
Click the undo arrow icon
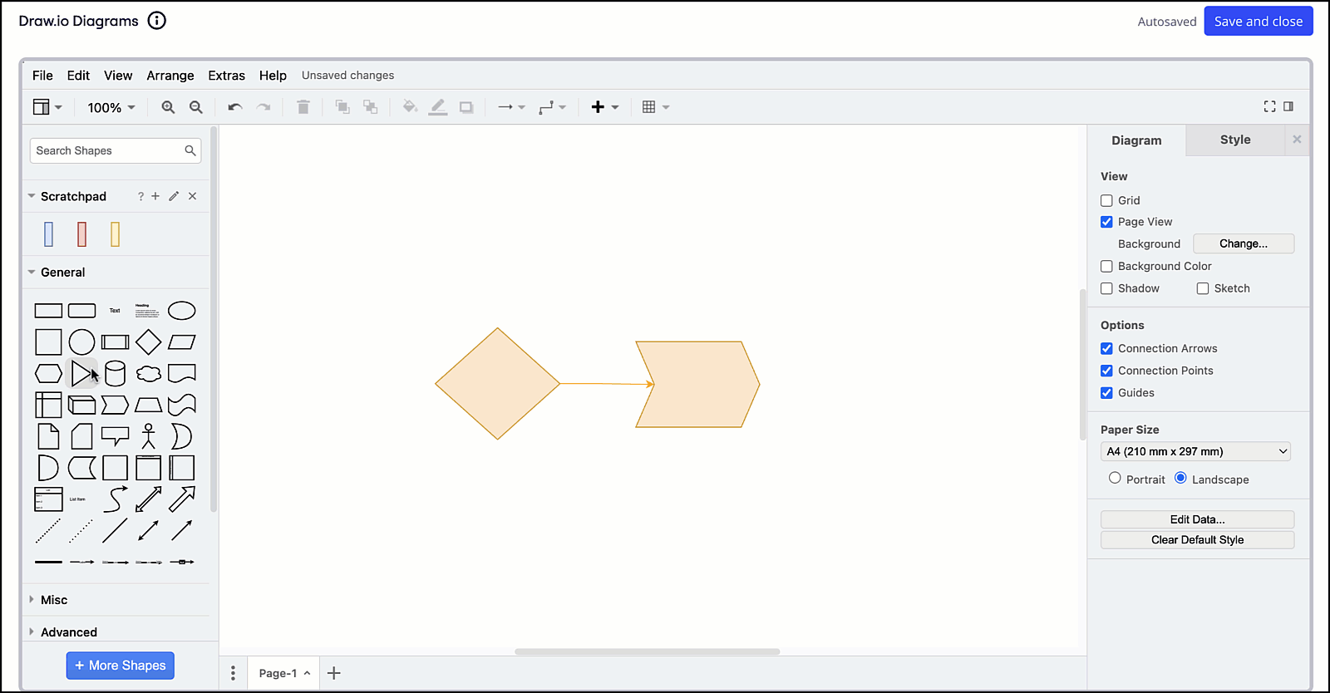coord(235,107)
